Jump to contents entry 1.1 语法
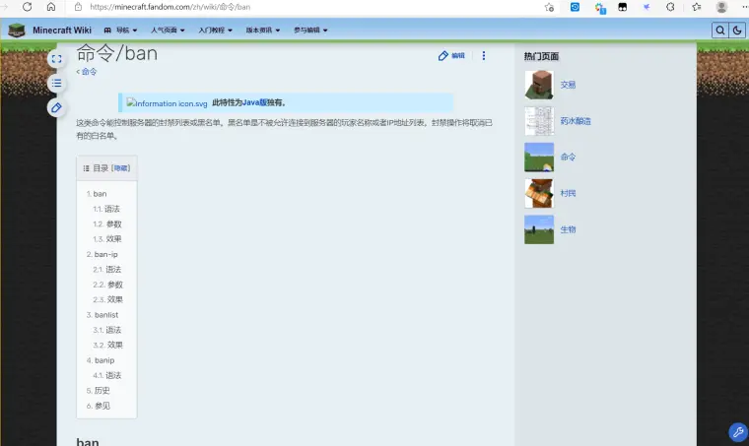 (106, 209)
